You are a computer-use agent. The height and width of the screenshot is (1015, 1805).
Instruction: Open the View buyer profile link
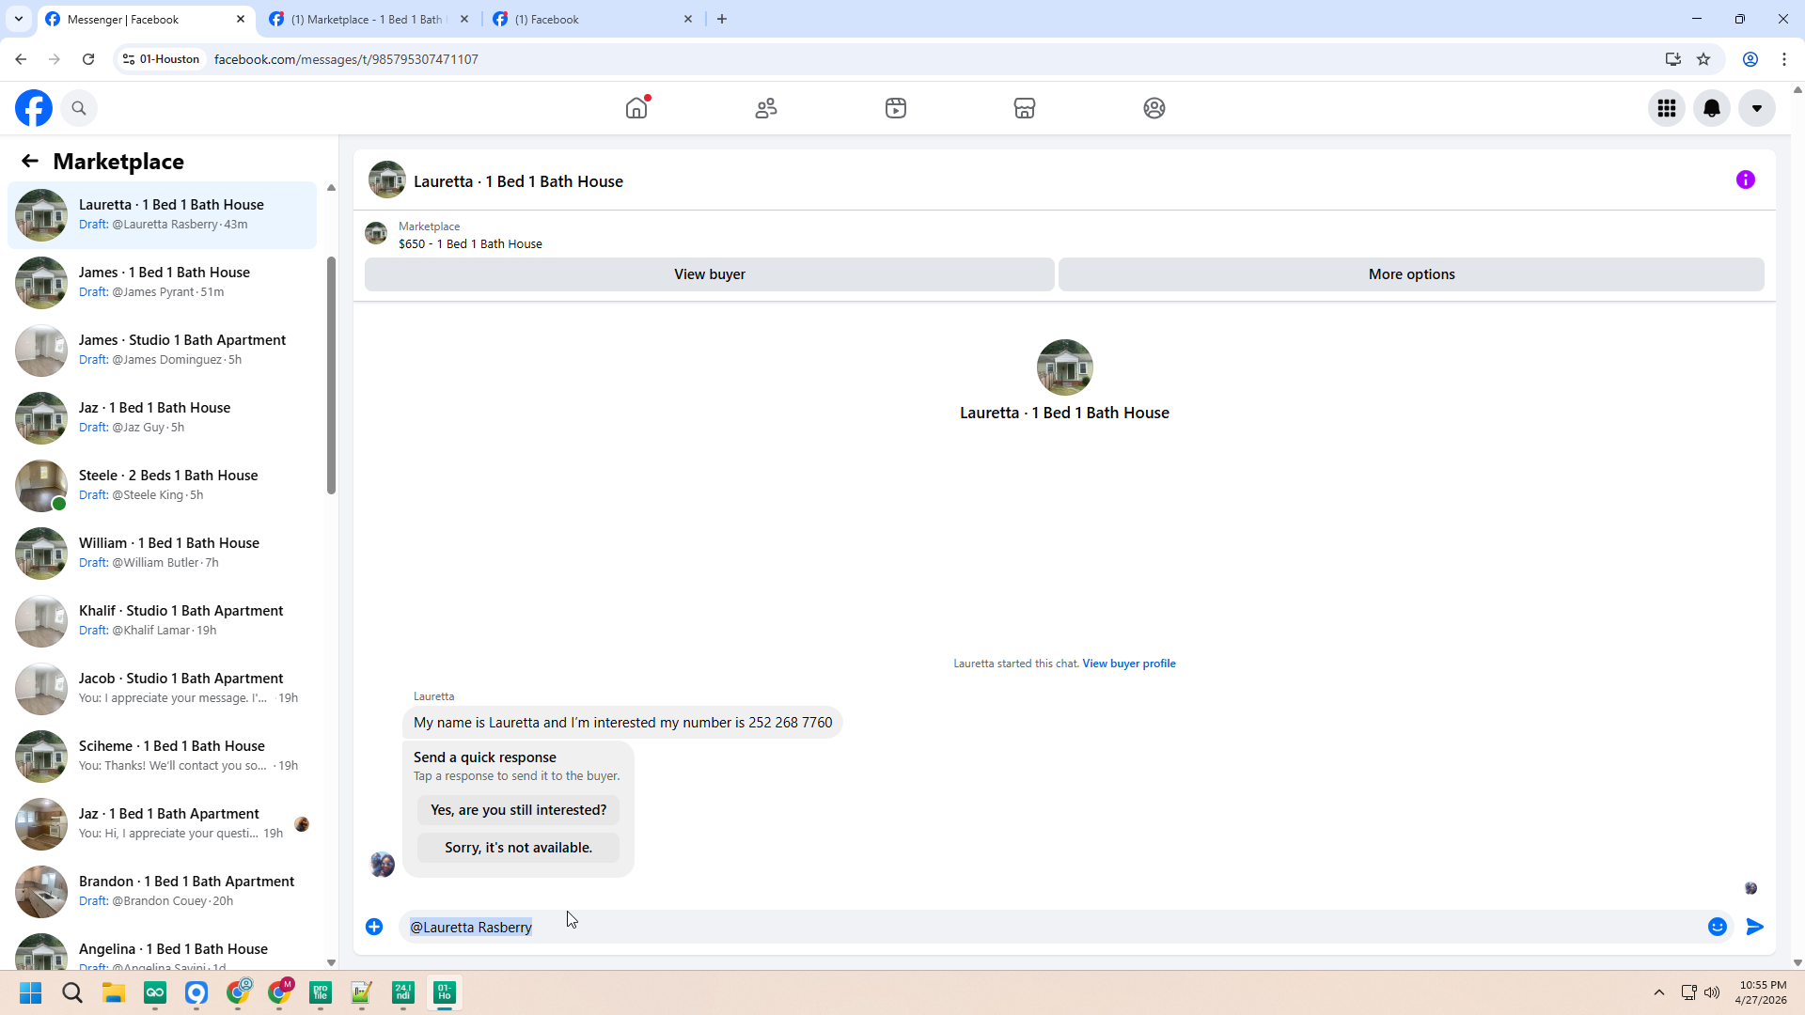coord(1128,664)
